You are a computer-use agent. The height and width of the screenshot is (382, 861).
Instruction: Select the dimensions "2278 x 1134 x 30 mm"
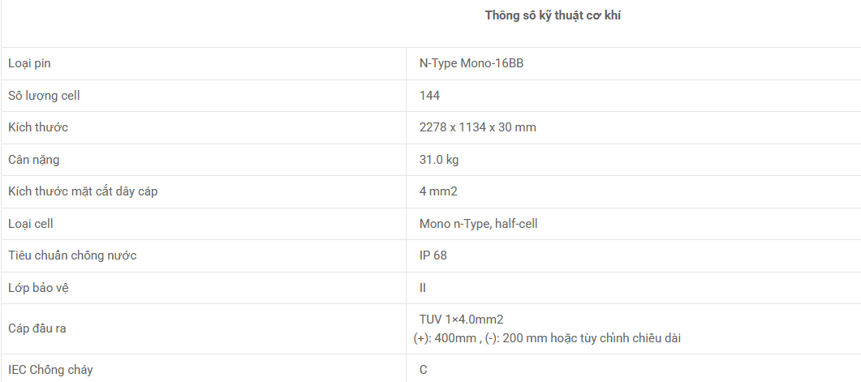pyautogui.click(x=477, y=127)
